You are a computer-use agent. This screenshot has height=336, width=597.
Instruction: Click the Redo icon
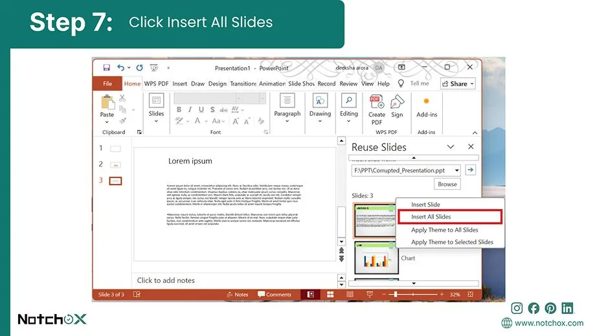pos(140,67)
